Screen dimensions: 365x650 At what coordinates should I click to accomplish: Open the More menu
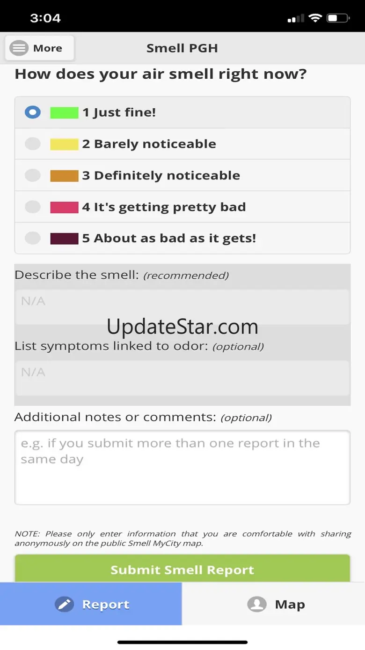pos(40,48)
